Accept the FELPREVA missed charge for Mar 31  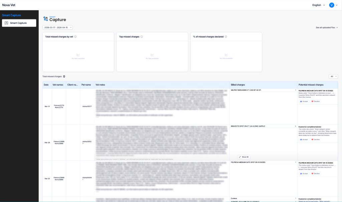304,101
